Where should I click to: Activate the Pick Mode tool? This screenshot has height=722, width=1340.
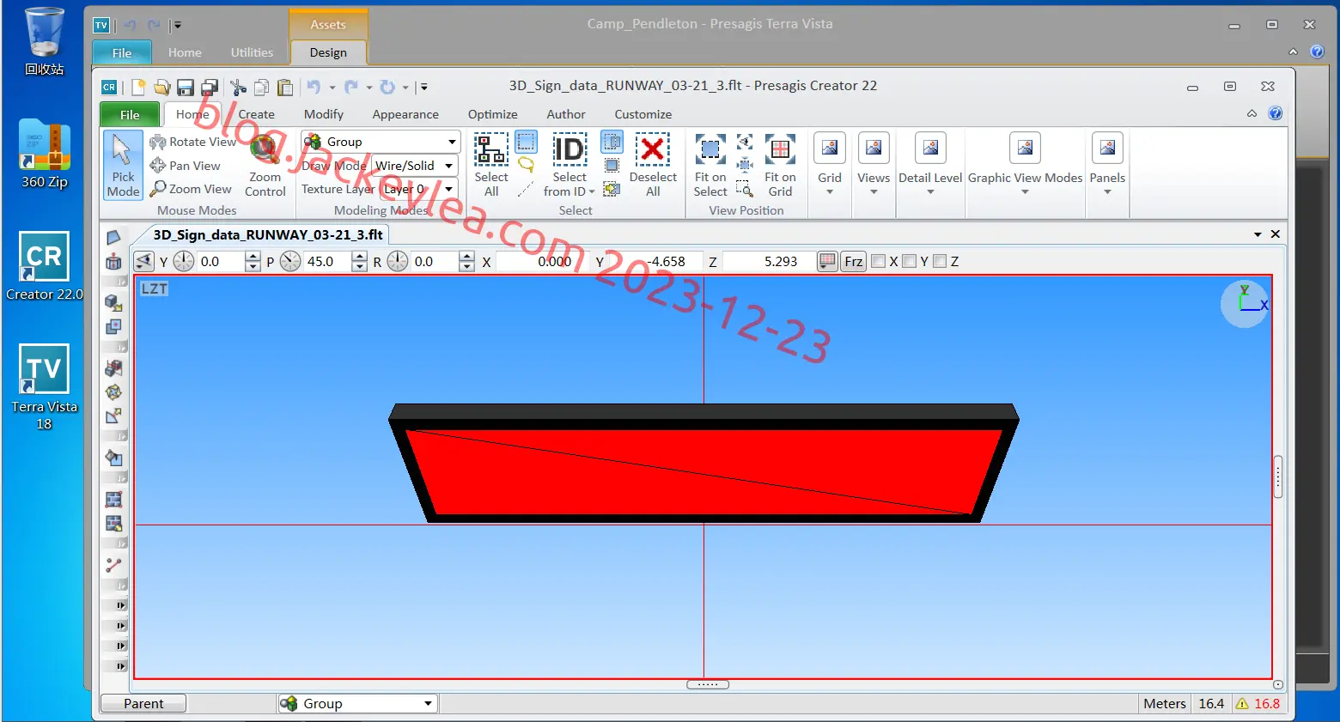(123, 166)
